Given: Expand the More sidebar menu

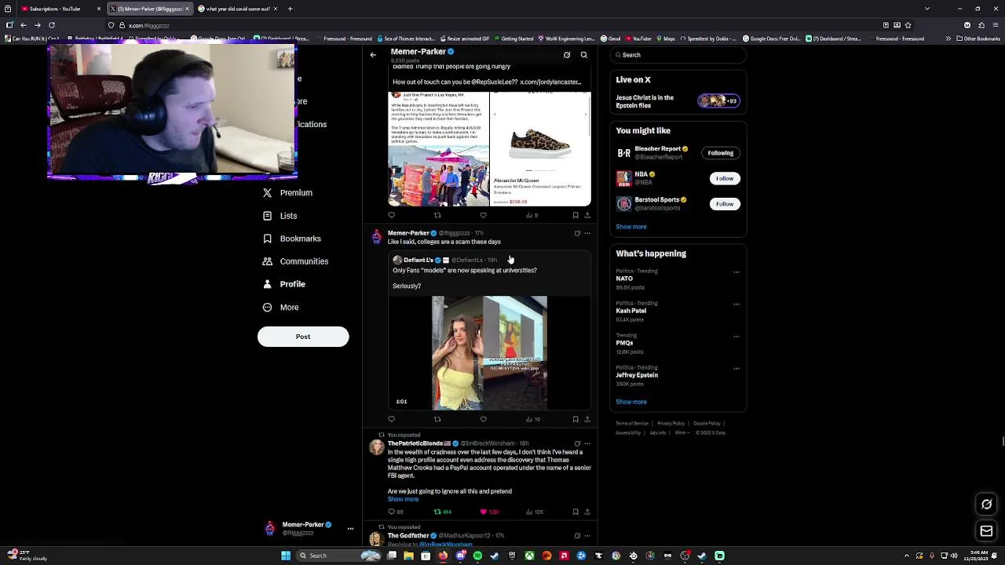Looking at the screenshot, I should (x=280, y=308).
